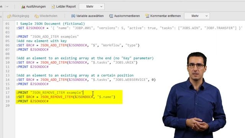This screenshot has width=245, height=138.
Task: Click the Kommentar entfernen icon
Action: click(147, 16)
